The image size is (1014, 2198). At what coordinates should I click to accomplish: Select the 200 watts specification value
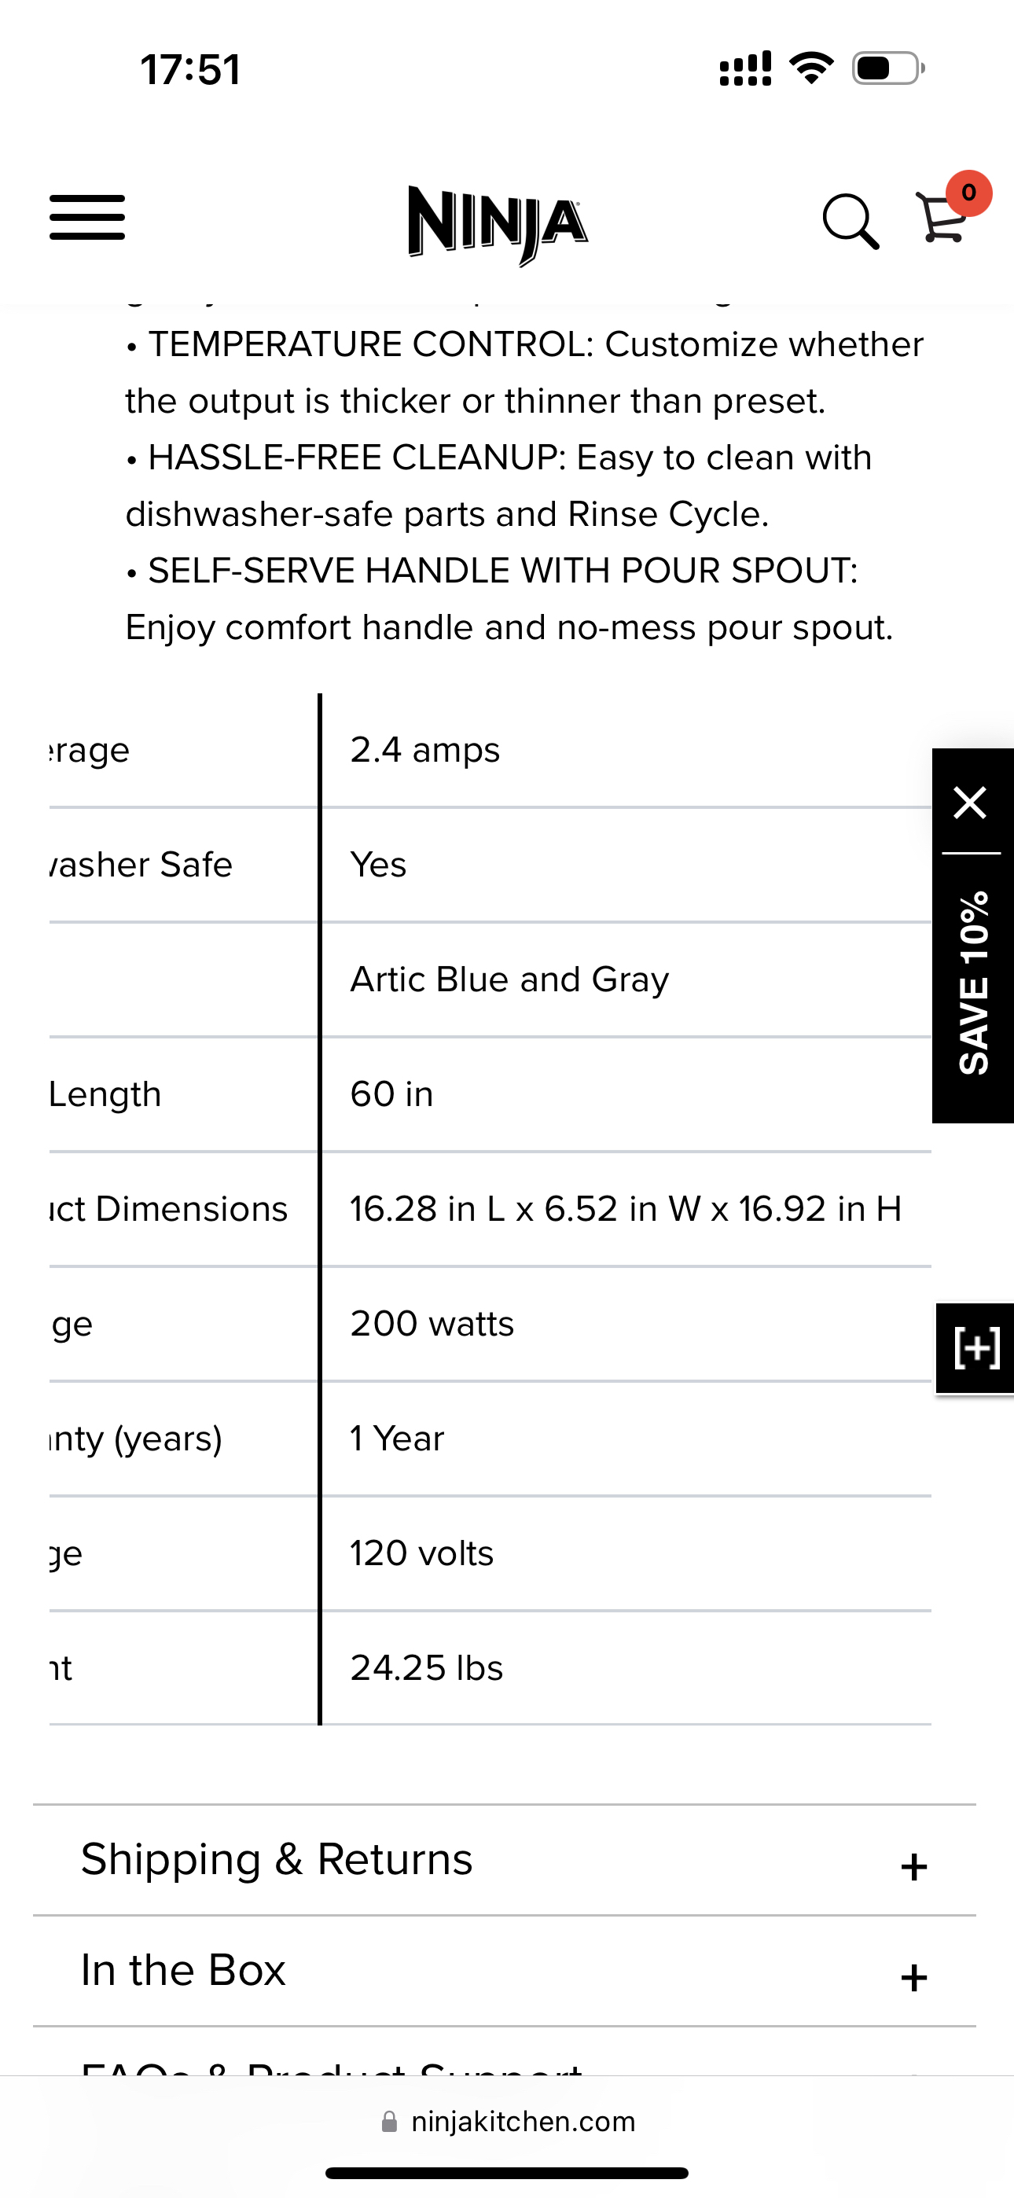(432, 1323)
